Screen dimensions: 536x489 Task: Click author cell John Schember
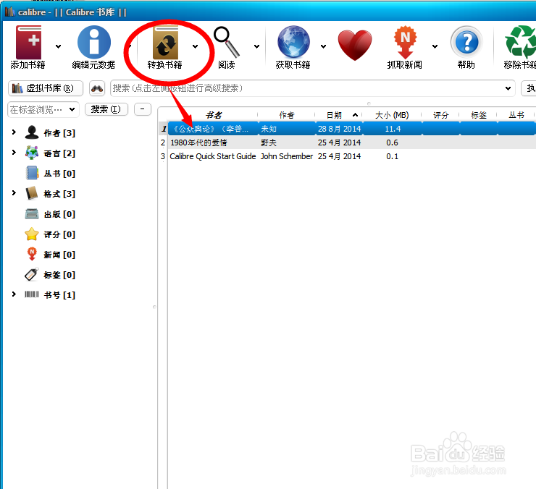pyautogui.click(x=286, y=156)
